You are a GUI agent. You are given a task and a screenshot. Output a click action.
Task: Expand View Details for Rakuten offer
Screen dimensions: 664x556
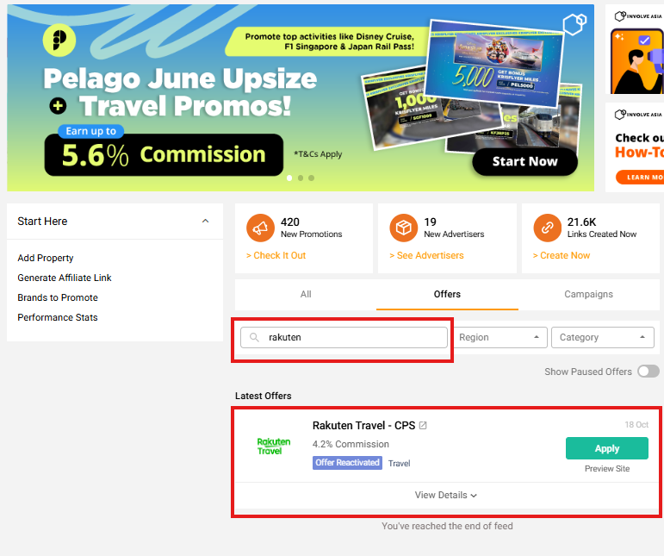pos(446,495)
